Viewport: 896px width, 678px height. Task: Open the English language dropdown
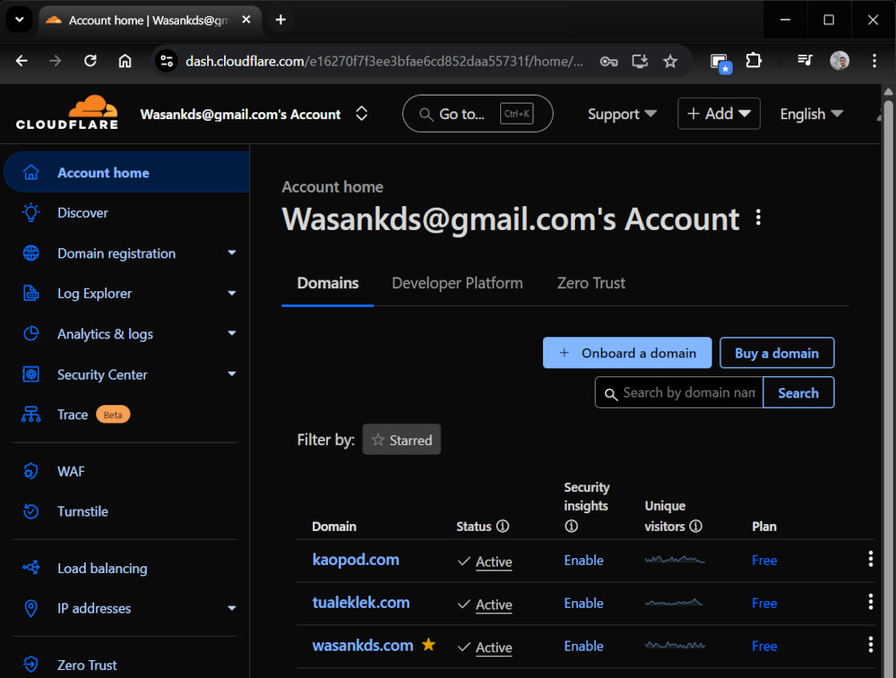[x=811, y=114]
